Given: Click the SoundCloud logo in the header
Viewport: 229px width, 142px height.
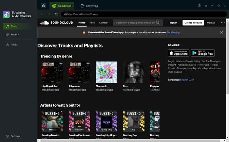Looking at the screenshot, I should point(57,23).
